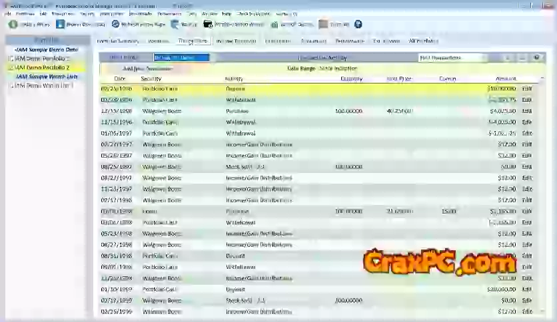Viewport: 557px width, 322px height.
Task: Open the All Portfolios tab
Action: coord(422,41)
